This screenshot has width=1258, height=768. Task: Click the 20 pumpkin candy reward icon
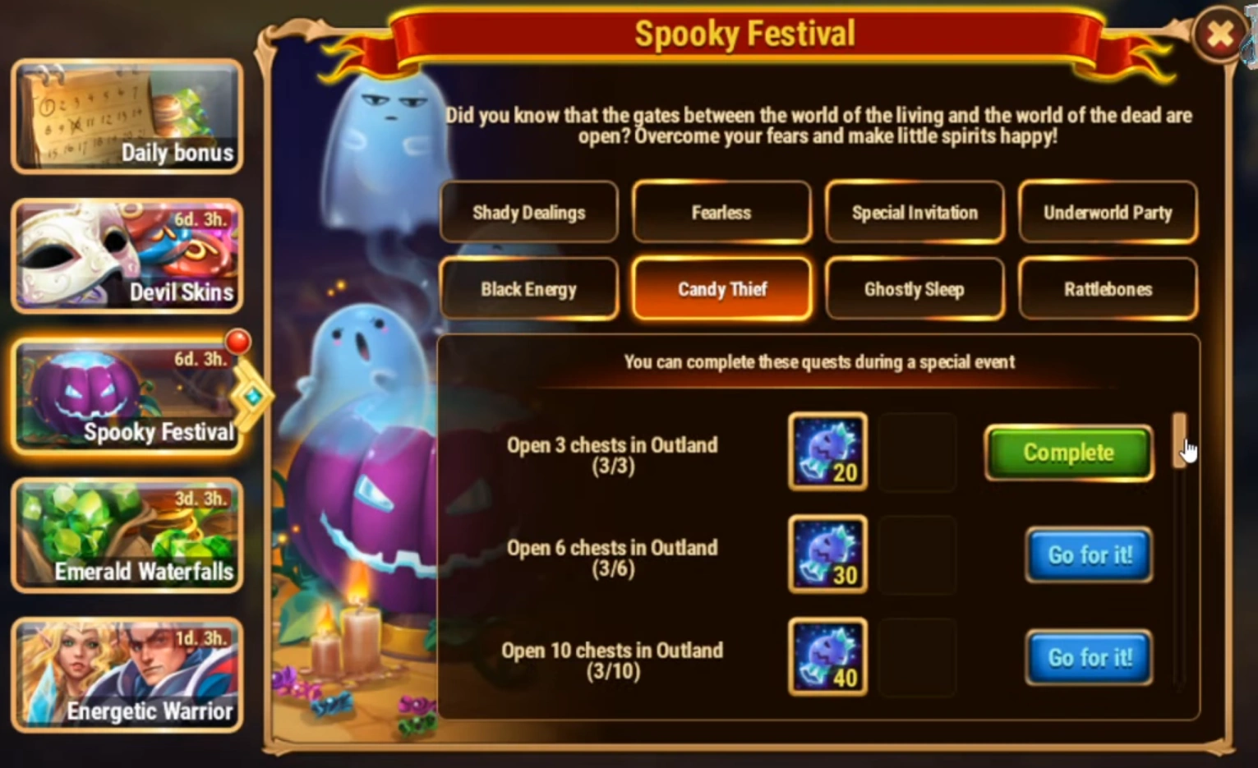point(827,451)
